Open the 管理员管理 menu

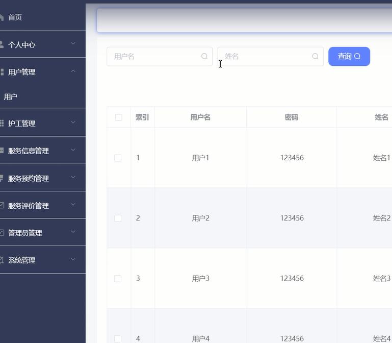[x=43, y=233]
